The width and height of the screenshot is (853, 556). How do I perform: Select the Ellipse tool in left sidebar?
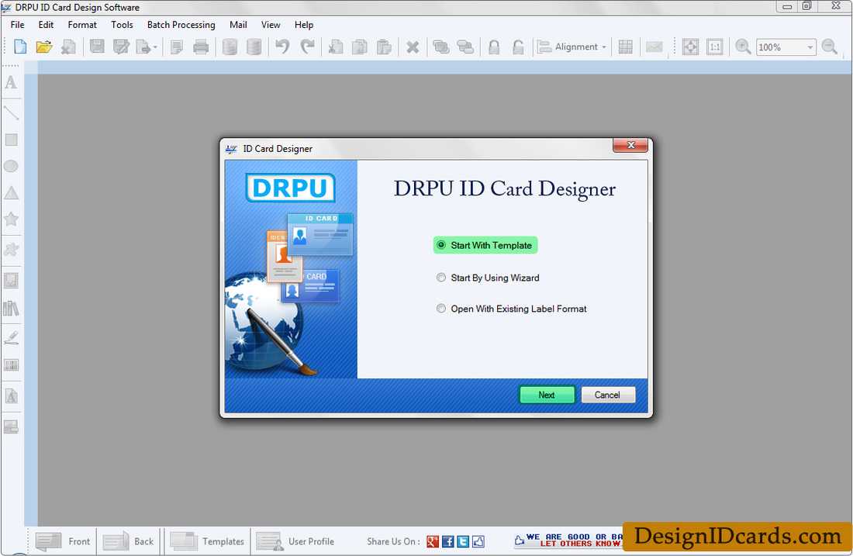[x=11, y=166]
